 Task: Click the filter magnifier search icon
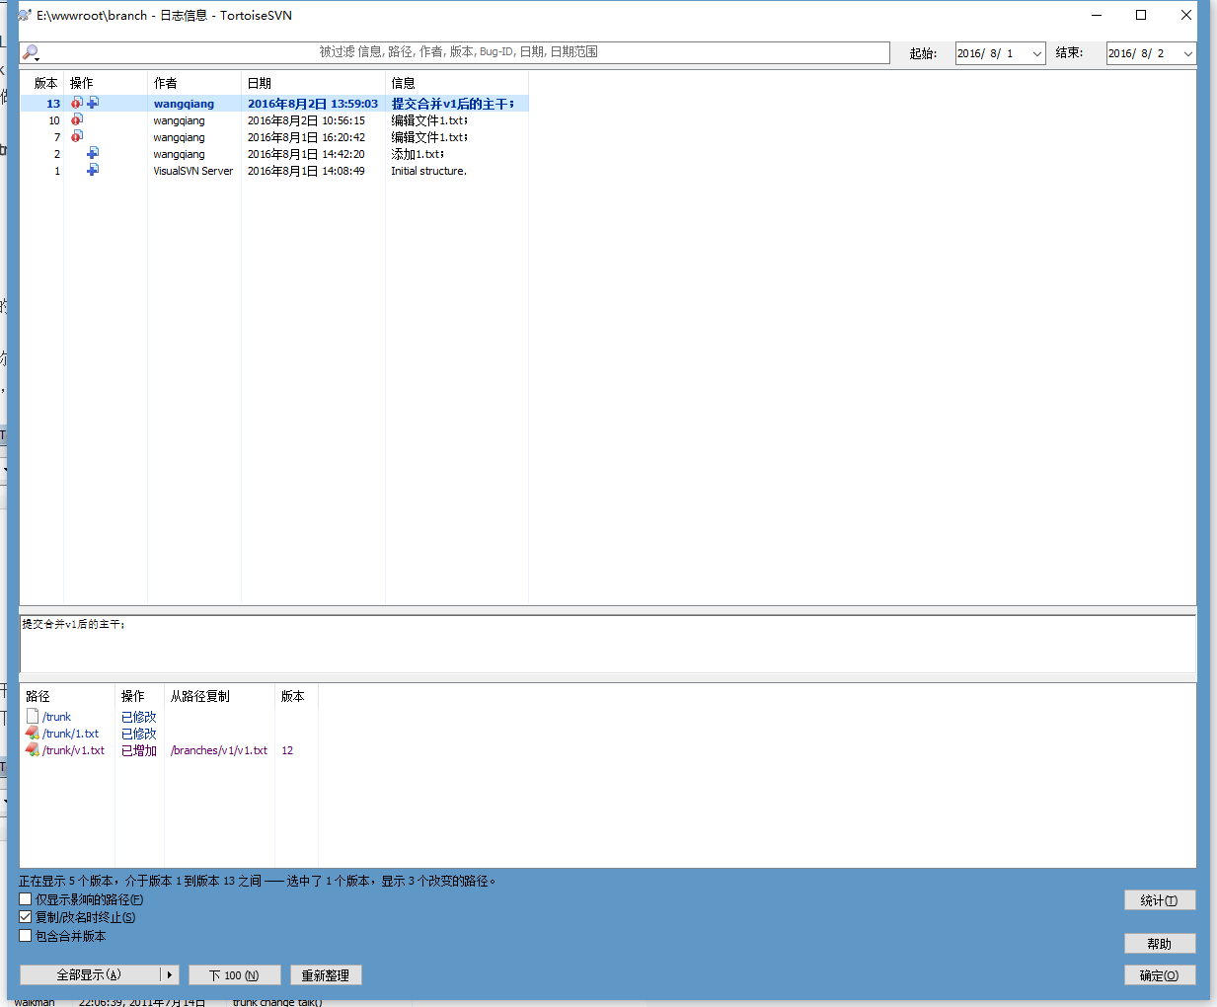pos(31,52)
